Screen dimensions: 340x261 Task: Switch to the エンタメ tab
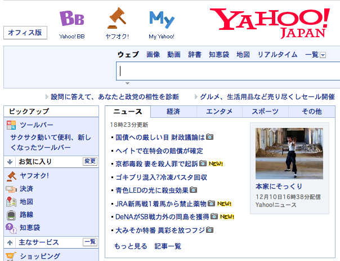click(x=219, y=112)
